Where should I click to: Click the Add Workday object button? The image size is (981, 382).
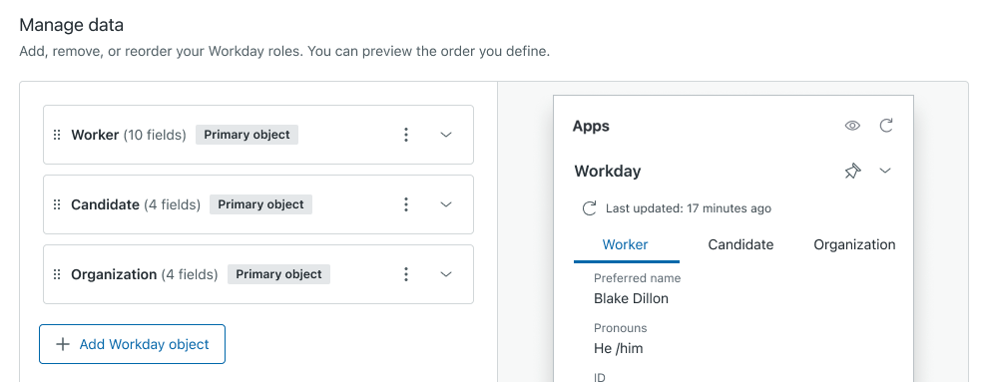pos(132,344)
